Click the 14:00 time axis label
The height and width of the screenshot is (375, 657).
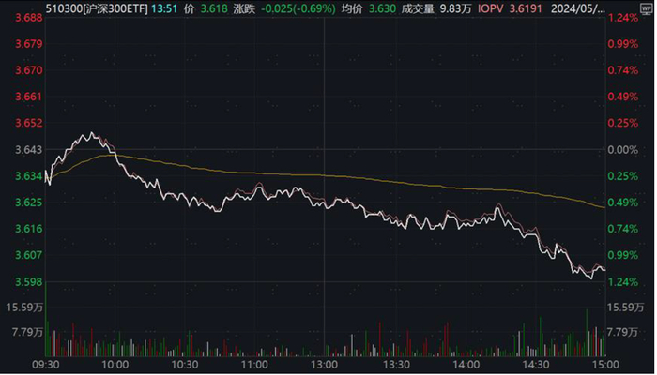pos(466,365)
